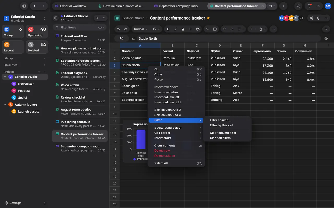Click the A3 cell reference box

[x=122, y=38]
